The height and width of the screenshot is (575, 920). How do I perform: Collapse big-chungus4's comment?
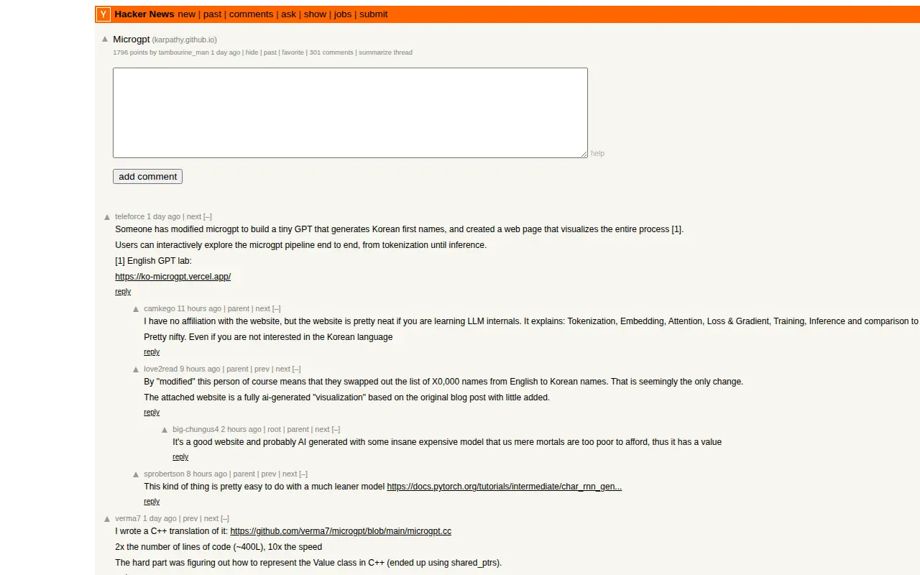(336, 429)
